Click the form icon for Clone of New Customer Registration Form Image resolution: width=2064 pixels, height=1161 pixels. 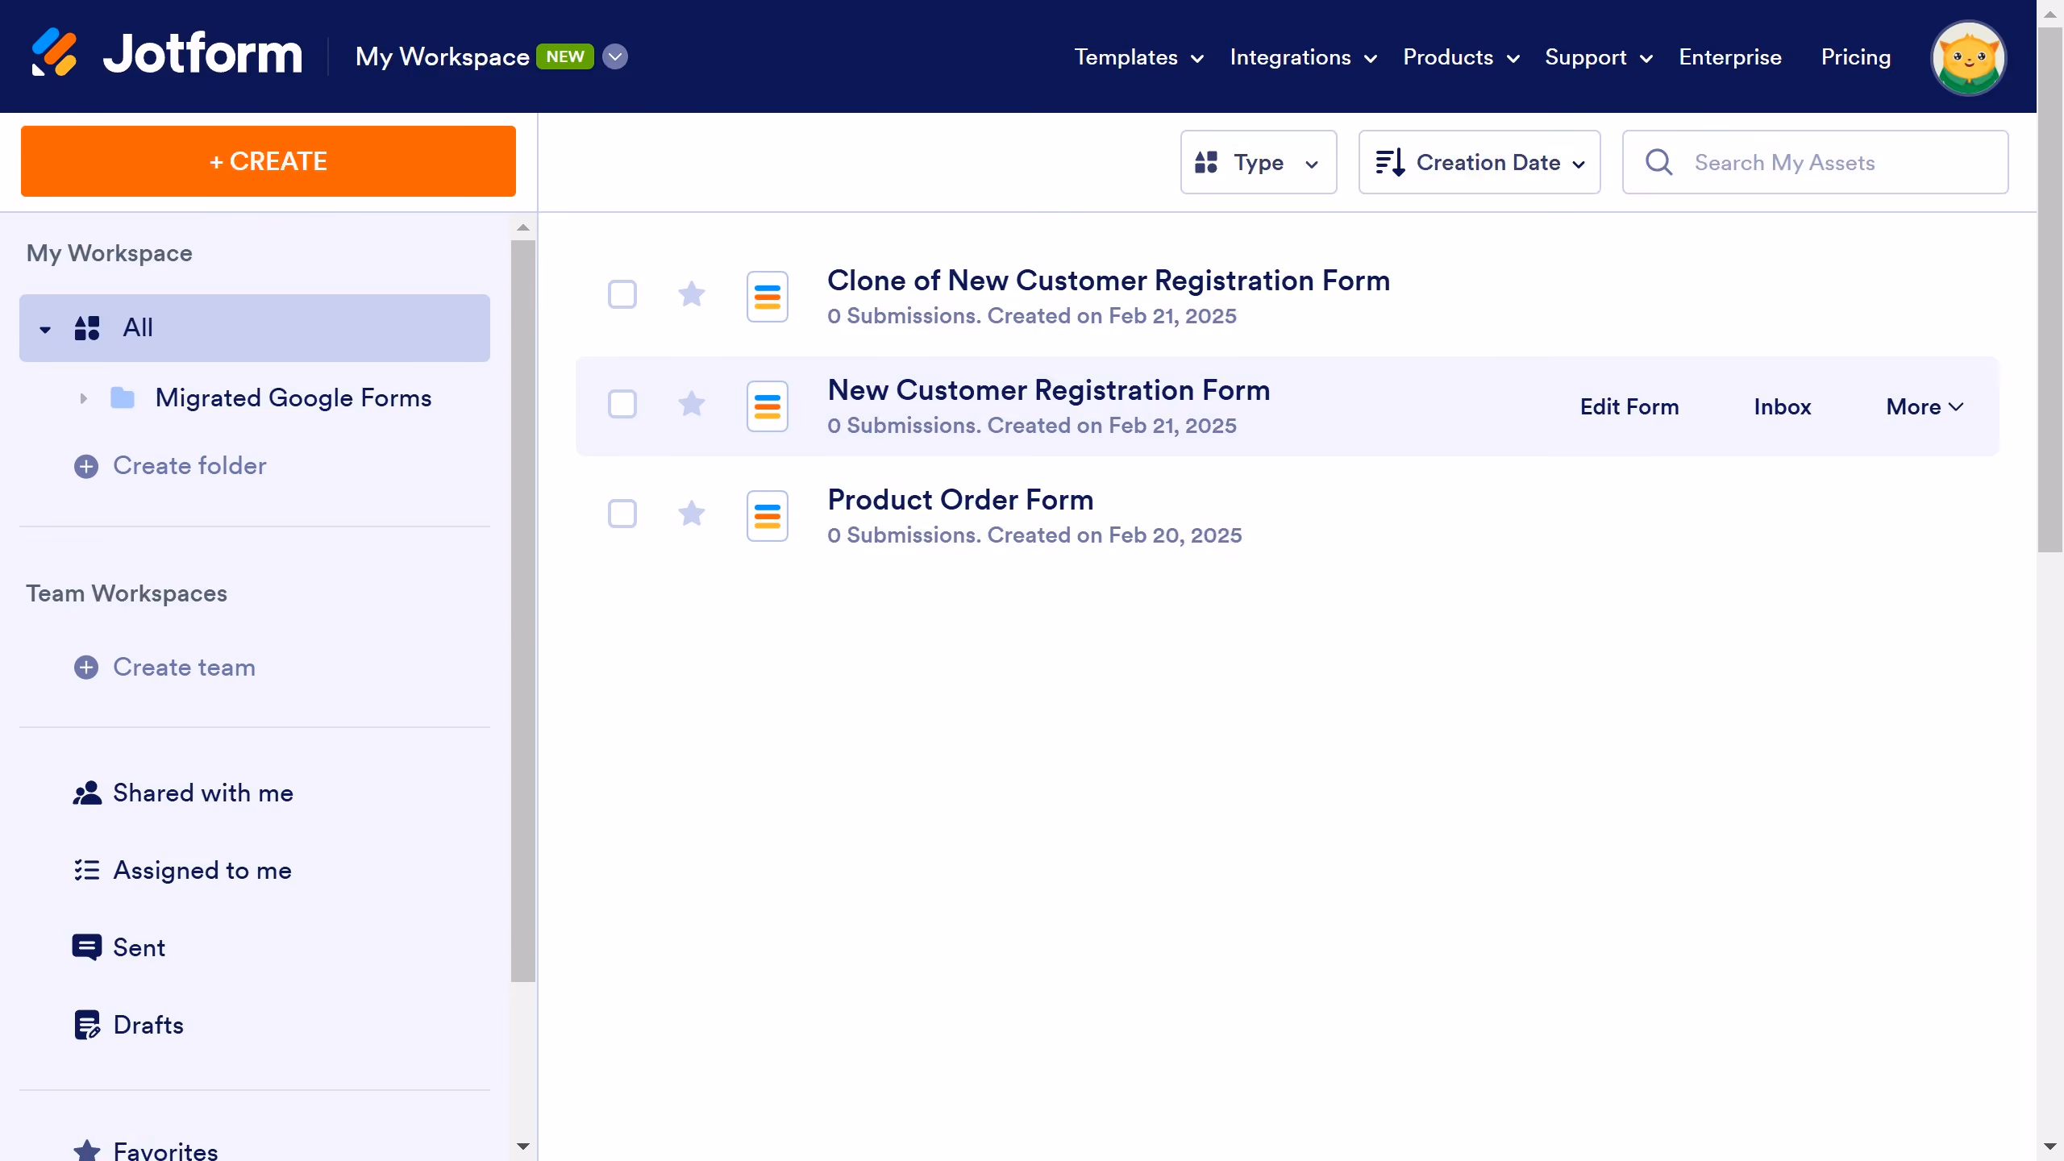coord(768,296)
